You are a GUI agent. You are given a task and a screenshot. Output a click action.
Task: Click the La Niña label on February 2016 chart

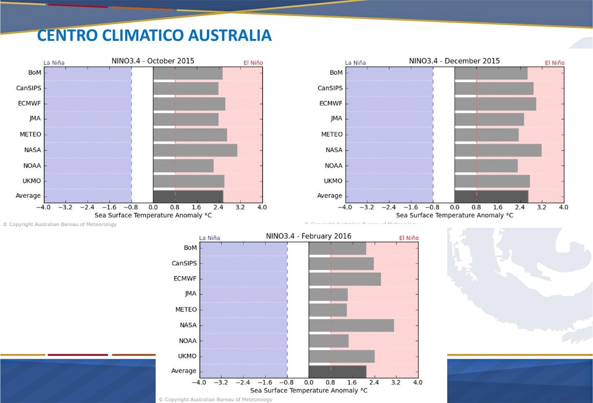(x=210, y=238)
